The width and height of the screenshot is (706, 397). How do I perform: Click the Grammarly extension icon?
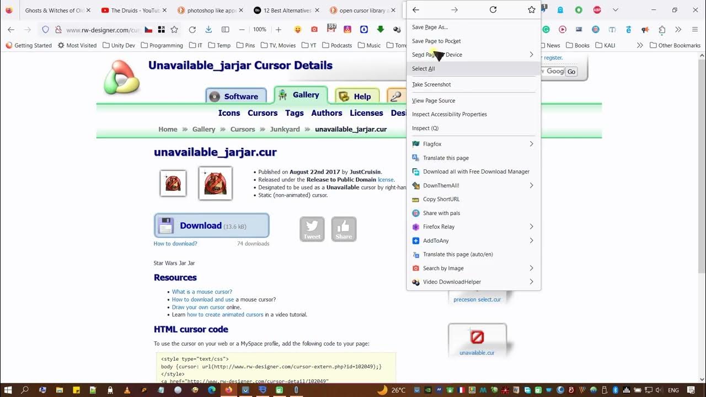pos(546,30)
